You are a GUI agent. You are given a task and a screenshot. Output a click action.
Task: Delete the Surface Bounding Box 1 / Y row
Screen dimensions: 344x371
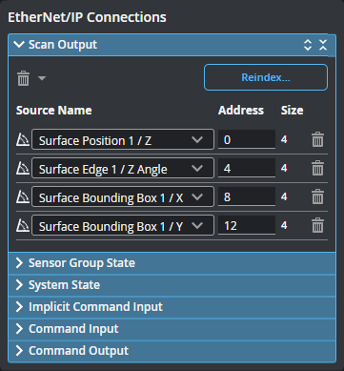(x=317, y=225)
